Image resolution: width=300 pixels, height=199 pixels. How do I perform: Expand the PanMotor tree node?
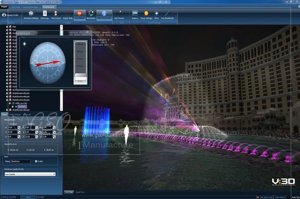(x=13, y=106)
